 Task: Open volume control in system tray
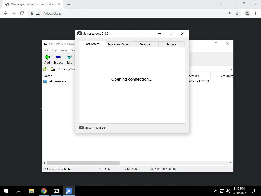pyautogui.click(x=228, y=191)
